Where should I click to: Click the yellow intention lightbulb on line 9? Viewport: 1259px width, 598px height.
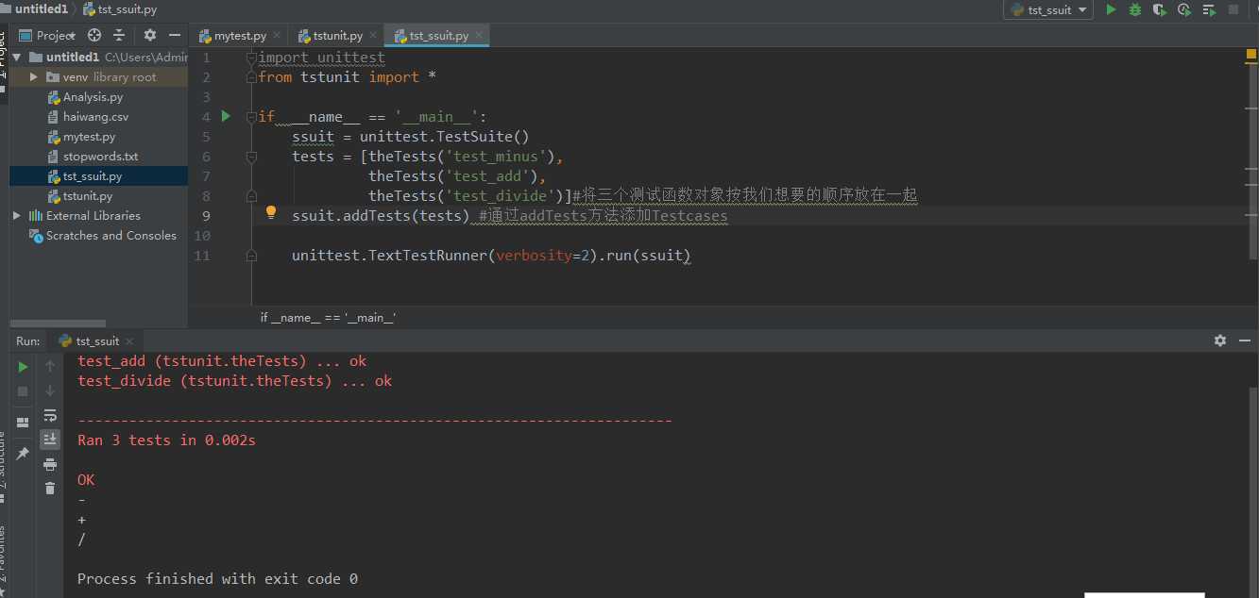click(x=270, y=214)
